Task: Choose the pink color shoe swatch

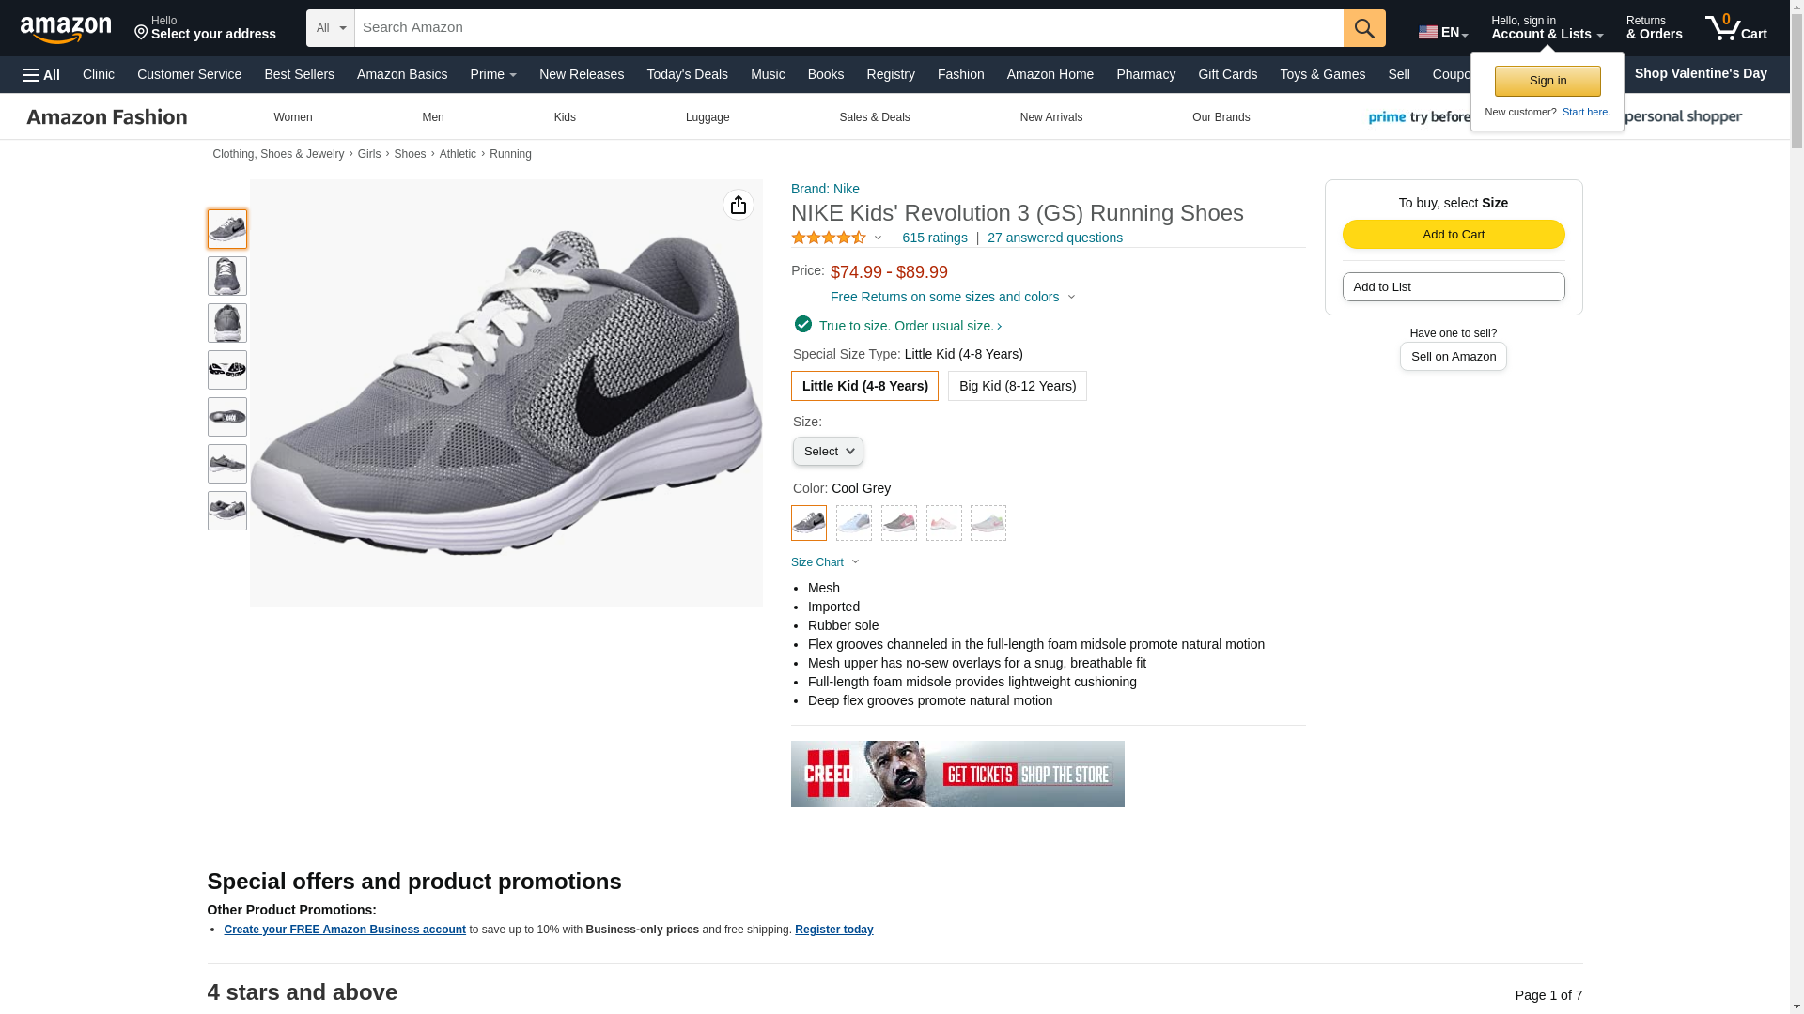Action: pyautogui.click(x=943, y=523)
